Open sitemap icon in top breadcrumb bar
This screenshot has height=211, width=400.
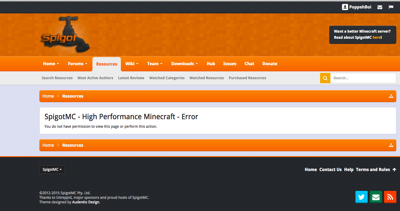tap(391, 96)
